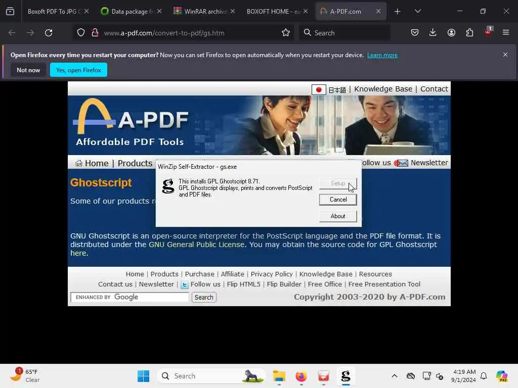This screenshot has height=388, width=518.
Task: Open the footer Resources link
Action: click(375, 274)
